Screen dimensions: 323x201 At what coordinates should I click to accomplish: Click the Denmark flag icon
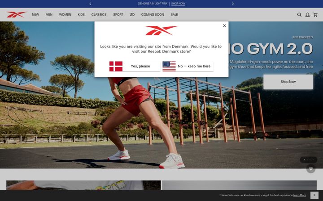pos(116,66)
